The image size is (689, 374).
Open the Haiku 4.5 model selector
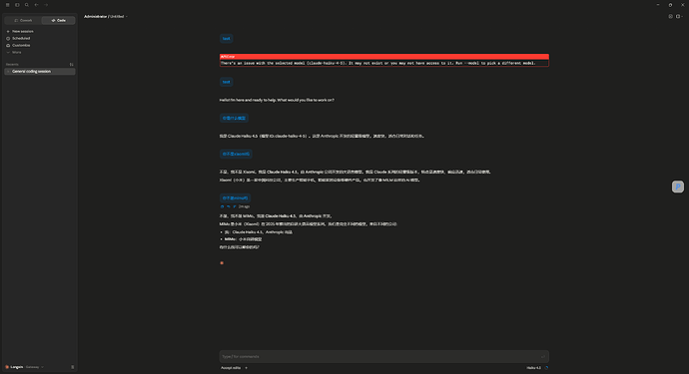[534, 368]
